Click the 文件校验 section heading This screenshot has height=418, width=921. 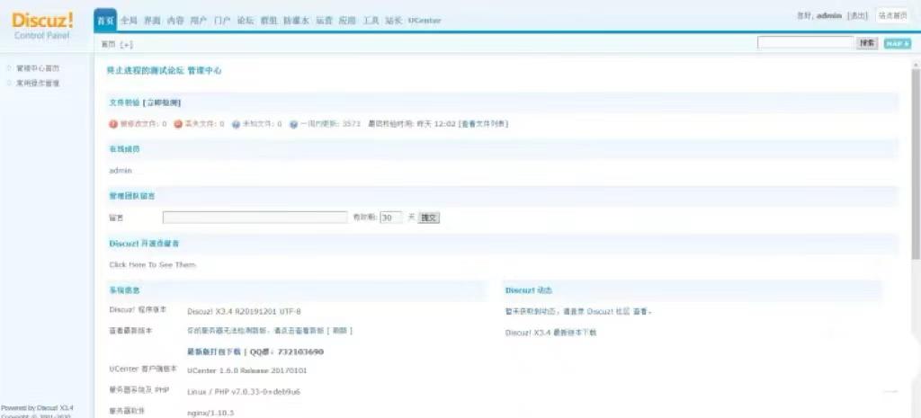click(124, 102)
